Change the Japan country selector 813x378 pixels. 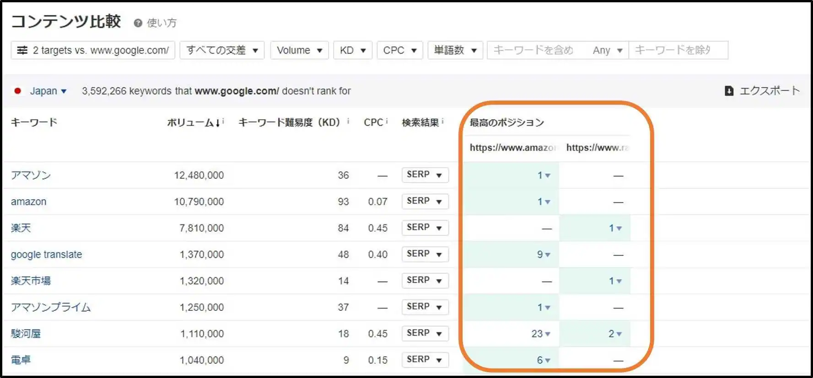pos(48,91)
